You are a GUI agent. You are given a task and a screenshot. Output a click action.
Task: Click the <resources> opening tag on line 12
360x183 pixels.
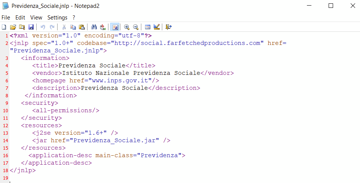coord(41,125)
